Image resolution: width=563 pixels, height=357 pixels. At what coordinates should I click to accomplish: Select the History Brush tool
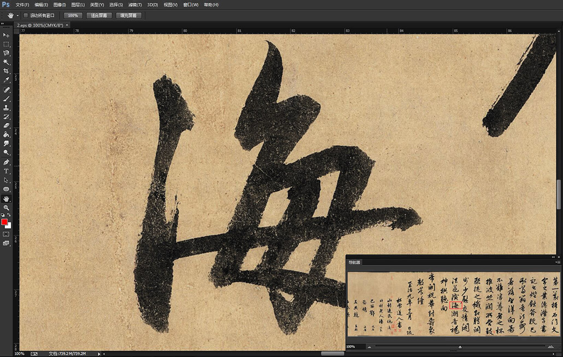(6, 116)
